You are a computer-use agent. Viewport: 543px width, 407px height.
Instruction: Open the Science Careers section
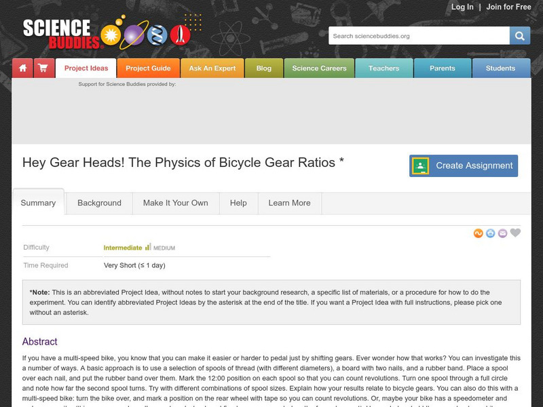tap(319, 69)
